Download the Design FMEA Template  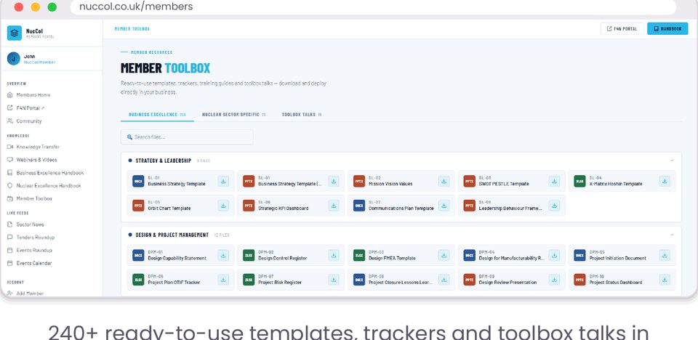(x=444, y=256)
